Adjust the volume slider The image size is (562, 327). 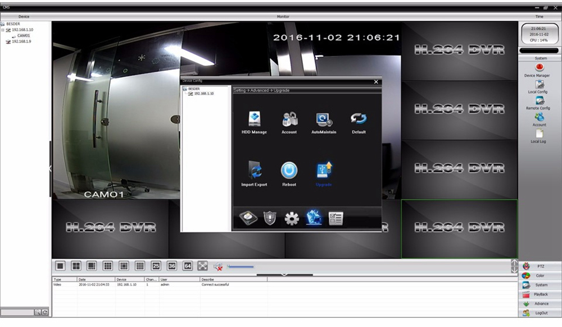pos(241,266)
